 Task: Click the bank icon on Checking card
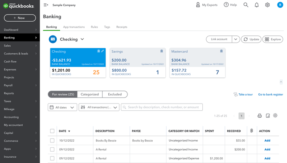point(98,51)
